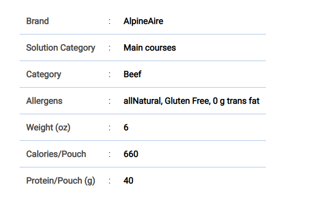
Task: Click the colon beside Allergens
Action: click(x=109, y=101)
